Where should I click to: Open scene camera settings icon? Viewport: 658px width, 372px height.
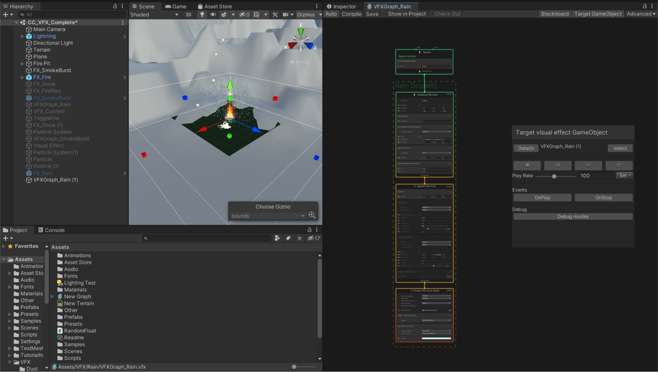click(285, 14)
